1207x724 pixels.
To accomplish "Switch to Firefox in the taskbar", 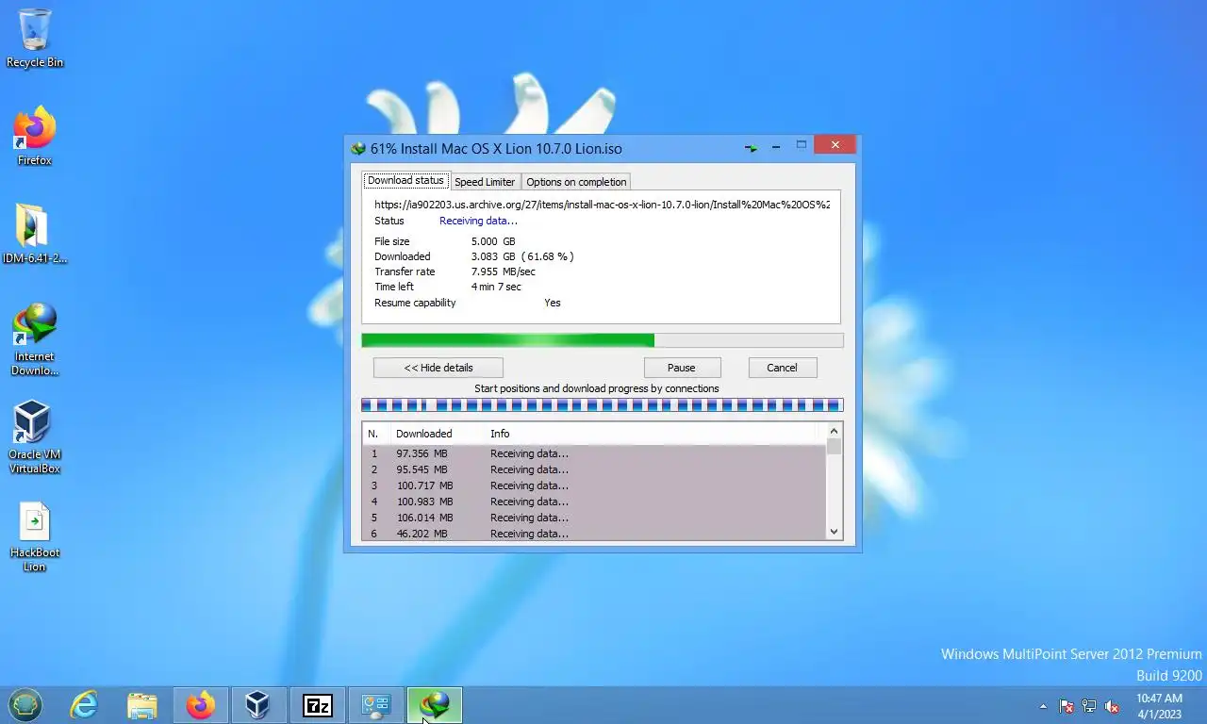I will (x=200, y=704).
